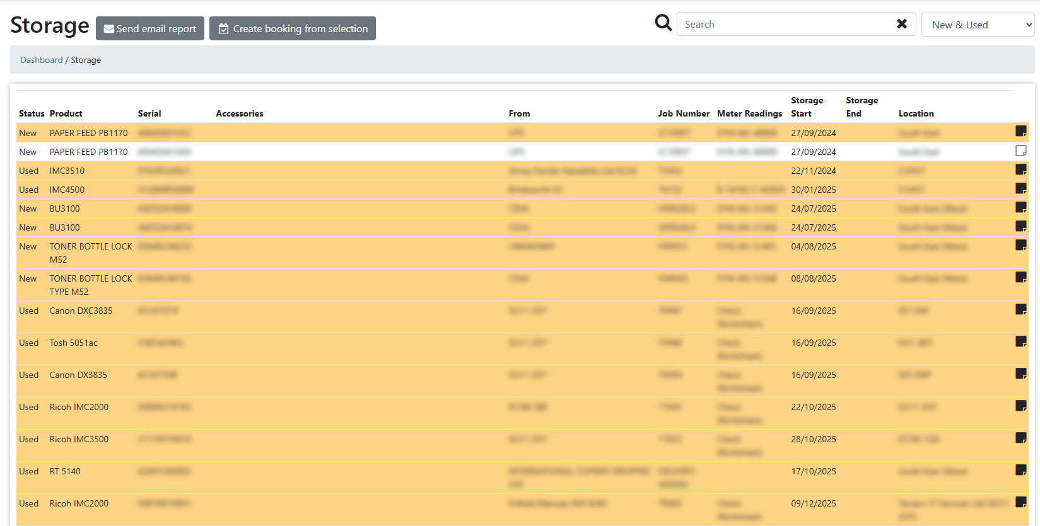Screen dimensions: 1040x526
Task: Click the Storage page heading
Action: [x=50, y=25]
